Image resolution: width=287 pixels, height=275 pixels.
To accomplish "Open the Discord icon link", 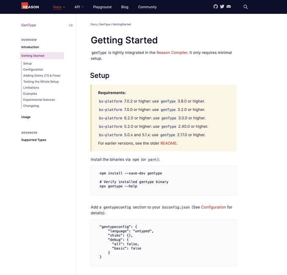I will [229, 7].
